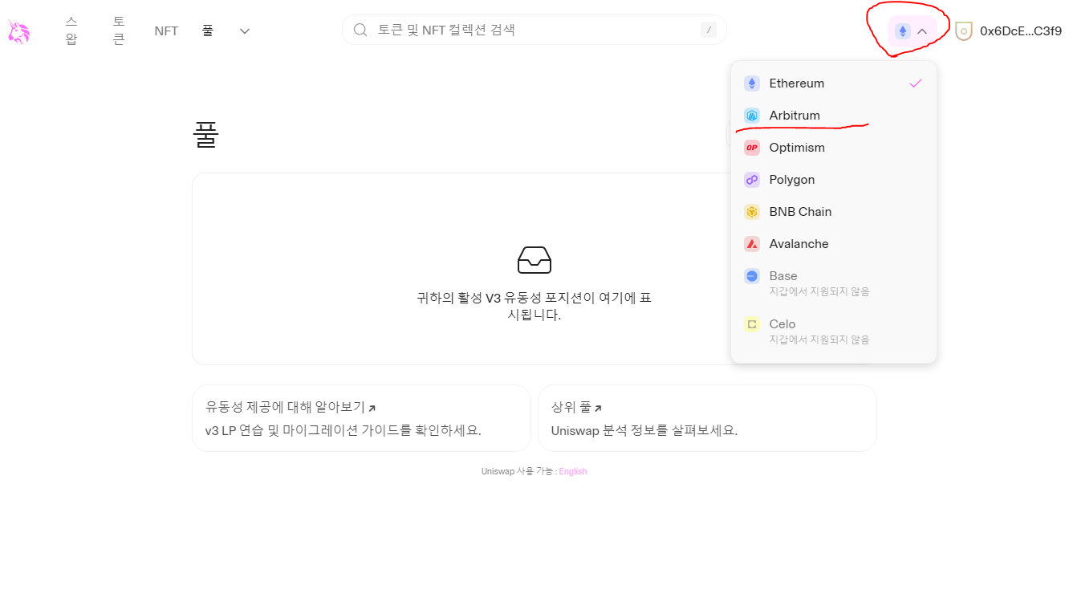Screen dimensions: 1069x602
Task: Focus the token and NFT search field
Action: [x=534, y=30]
